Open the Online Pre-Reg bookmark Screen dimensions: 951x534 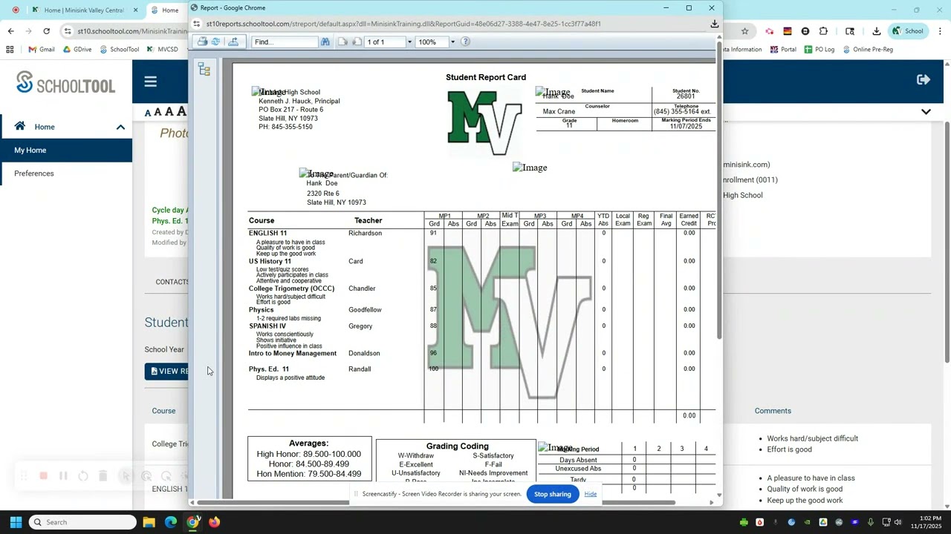(x=868, y=50)
